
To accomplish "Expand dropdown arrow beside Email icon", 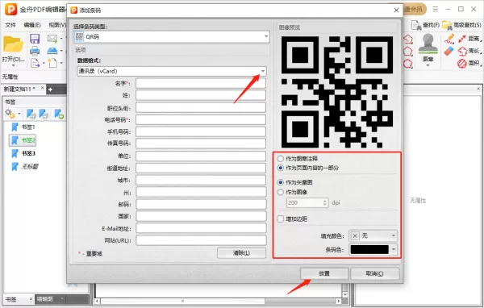I will (61, 39).
